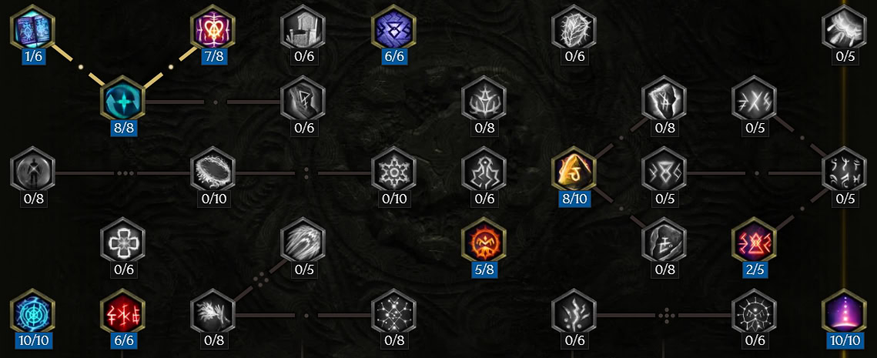This screenshot has height=358, width=877.
Task: Click the constellation star pattern node at 0/8
Action: (x=393, y=312)
